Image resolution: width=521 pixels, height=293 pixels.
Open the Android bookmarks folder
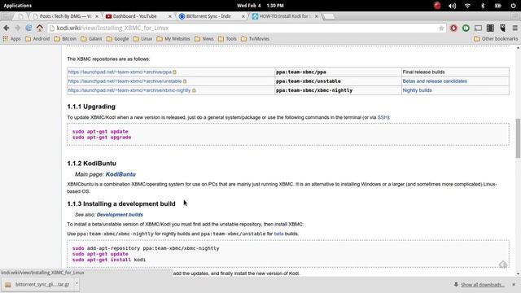pyautogui.click(x=37, y=39)
